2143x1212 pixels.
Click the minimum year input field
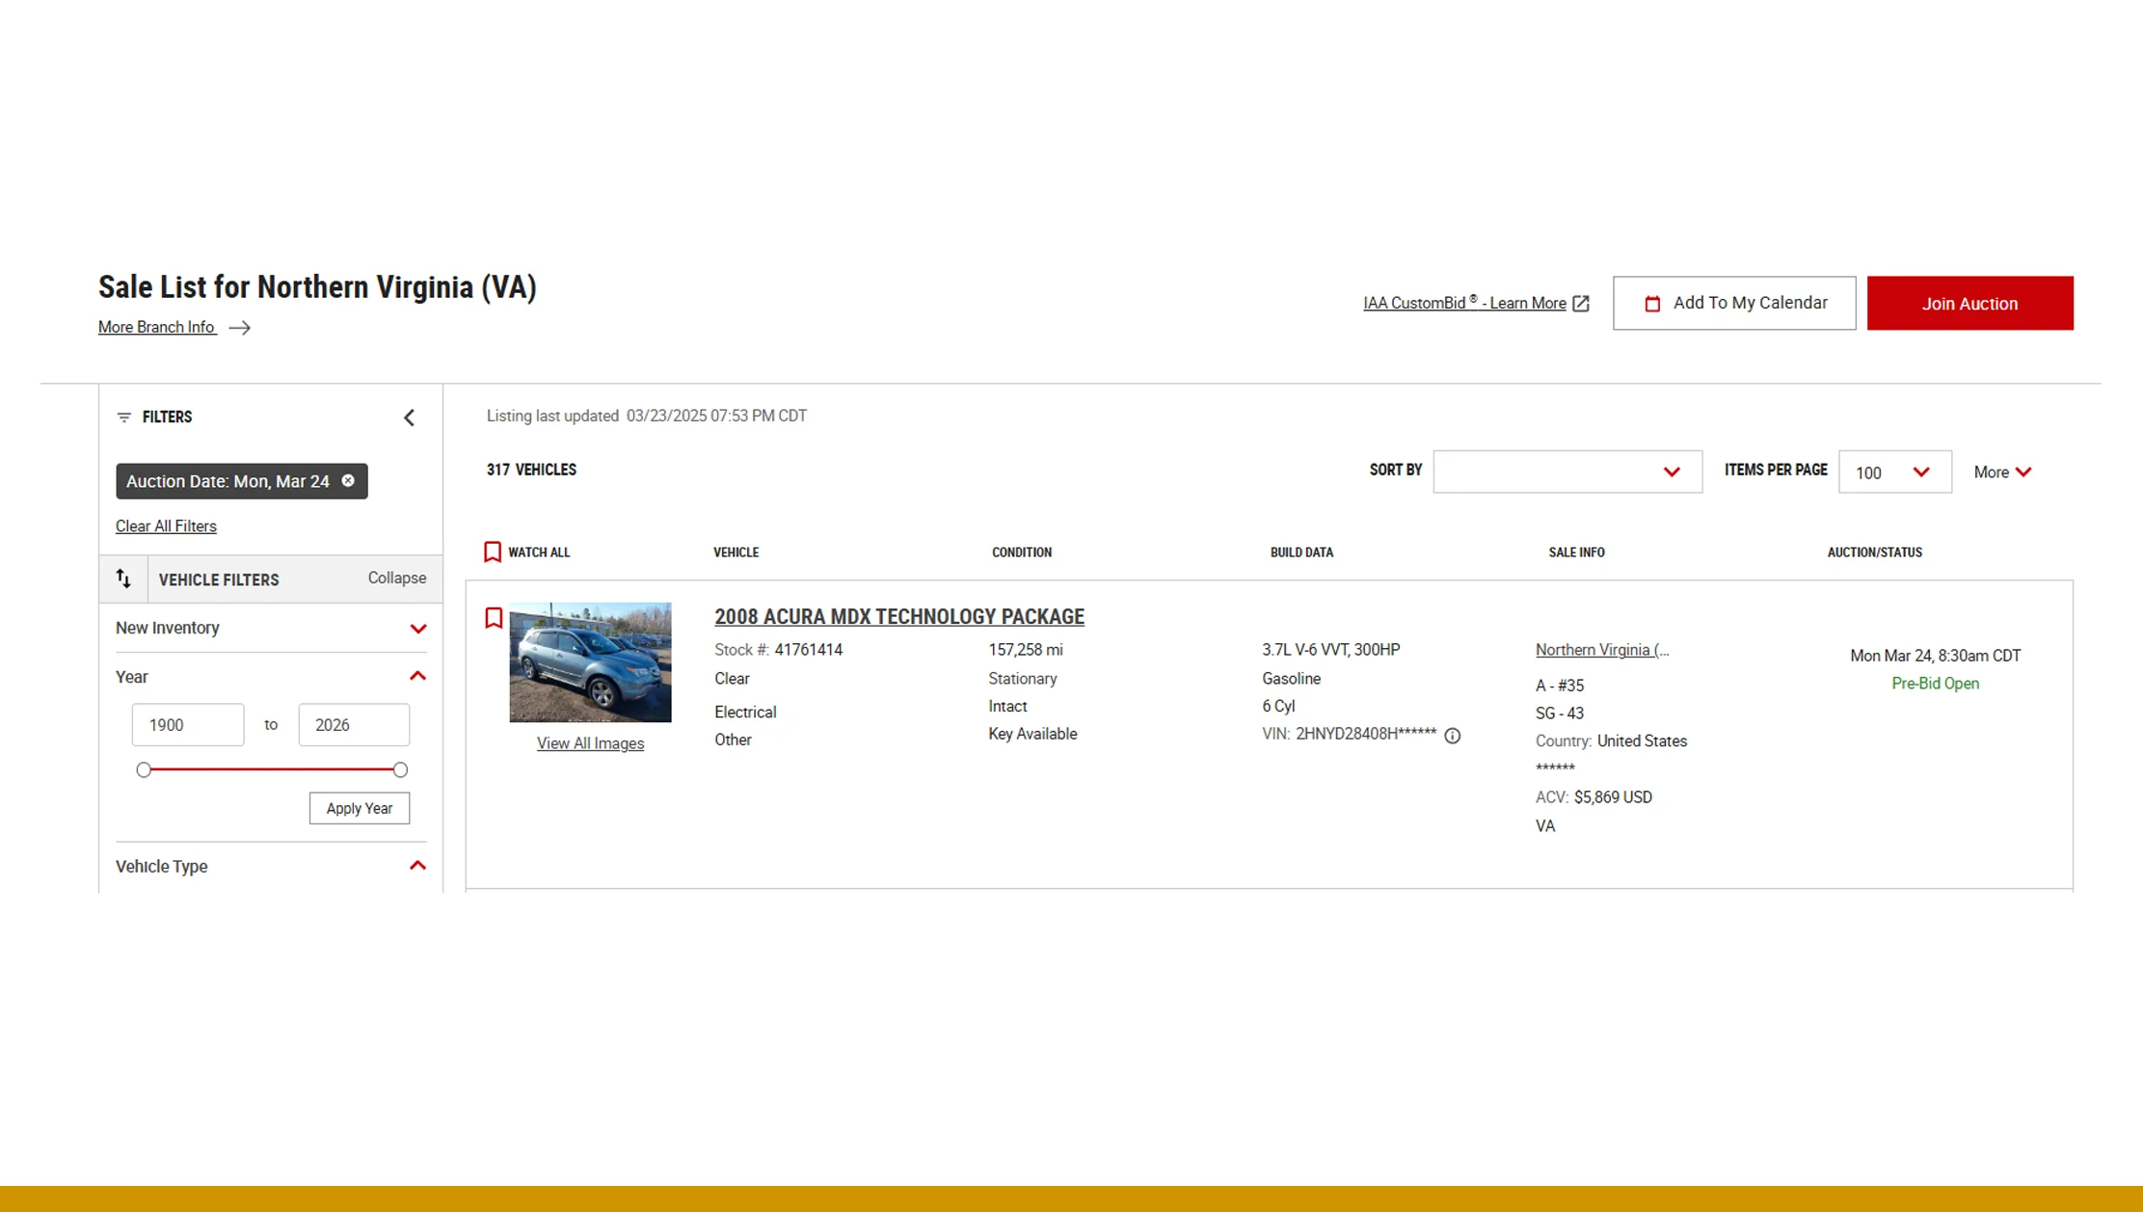(x=188, y=725)
